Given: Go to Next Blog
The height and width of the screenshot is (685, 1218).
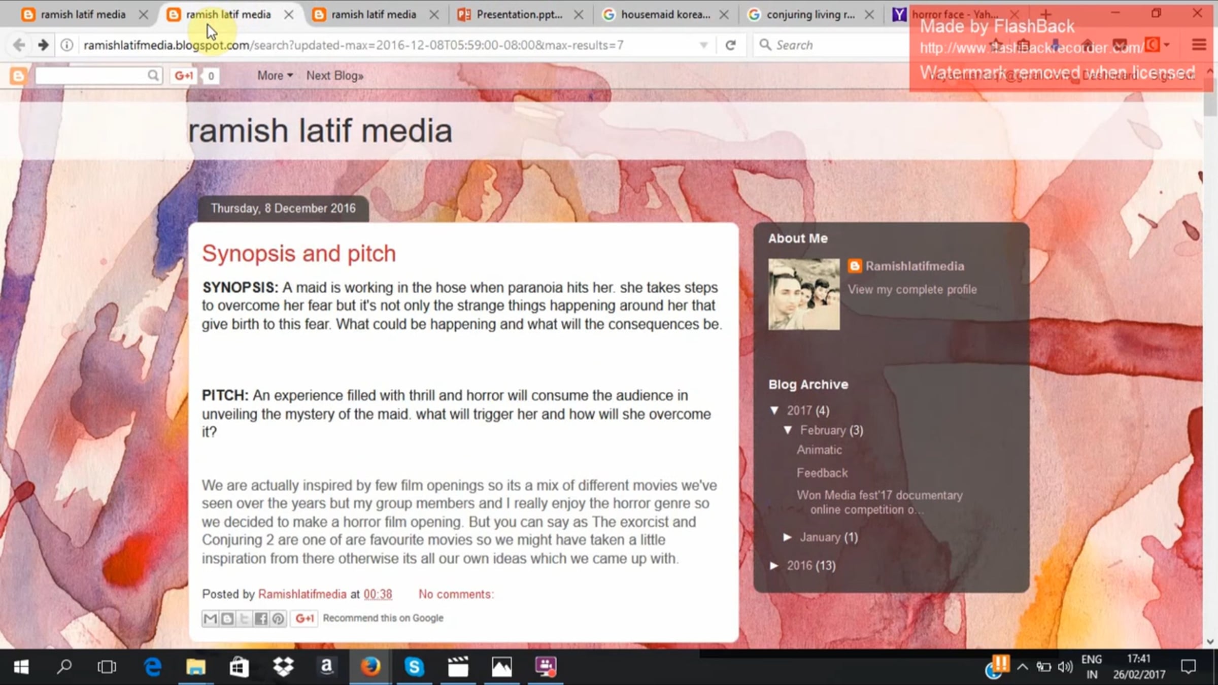Looking at the screenshot, I should point(334,76).
